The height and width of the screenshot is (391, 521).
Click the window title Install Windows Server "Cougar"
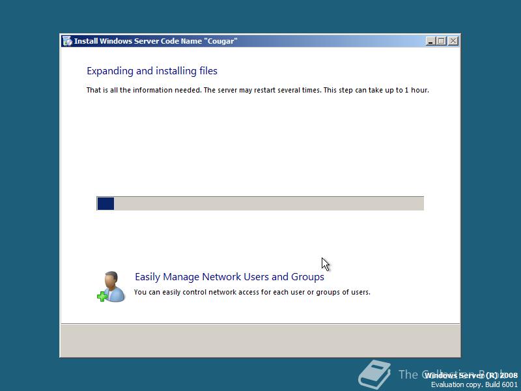(x=156, y=41)
